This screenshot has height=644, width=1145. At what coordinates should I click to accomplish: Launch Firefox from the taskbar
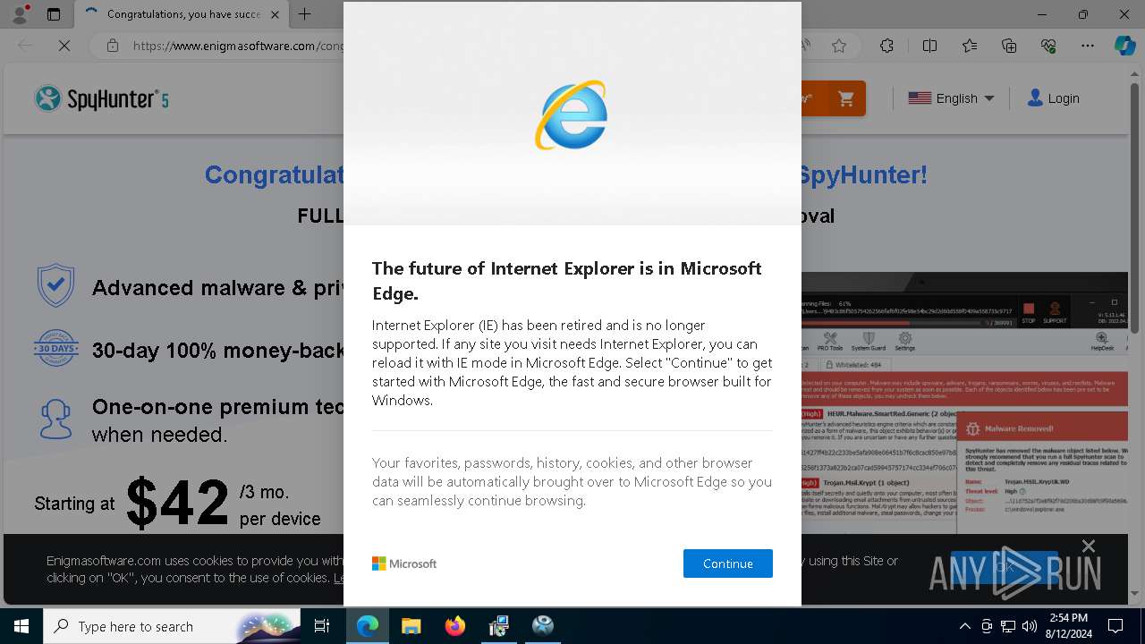(x=454, y=626)
